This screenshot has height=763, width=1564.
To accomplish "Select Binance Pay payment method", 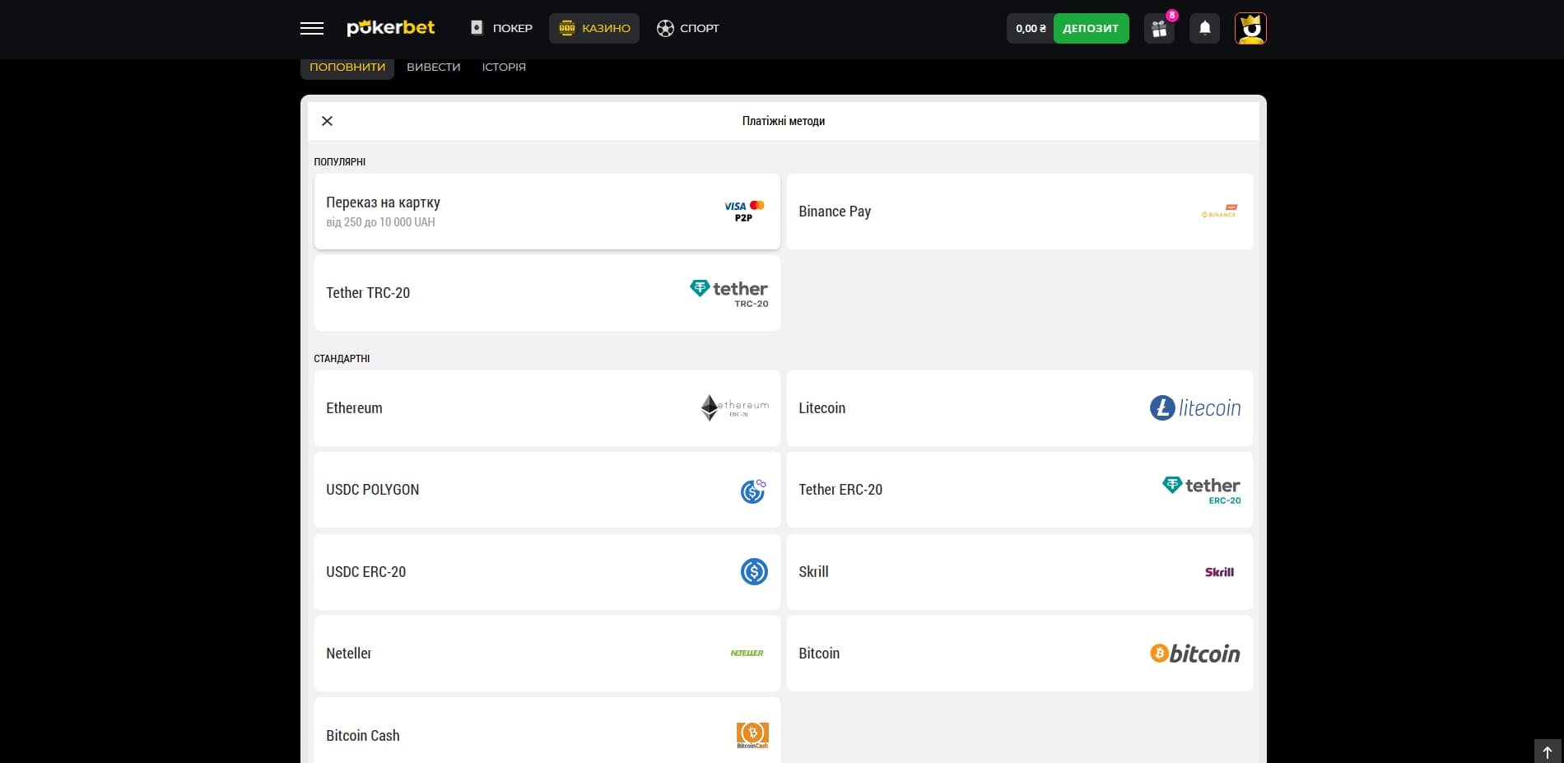I will [1020, 212].
